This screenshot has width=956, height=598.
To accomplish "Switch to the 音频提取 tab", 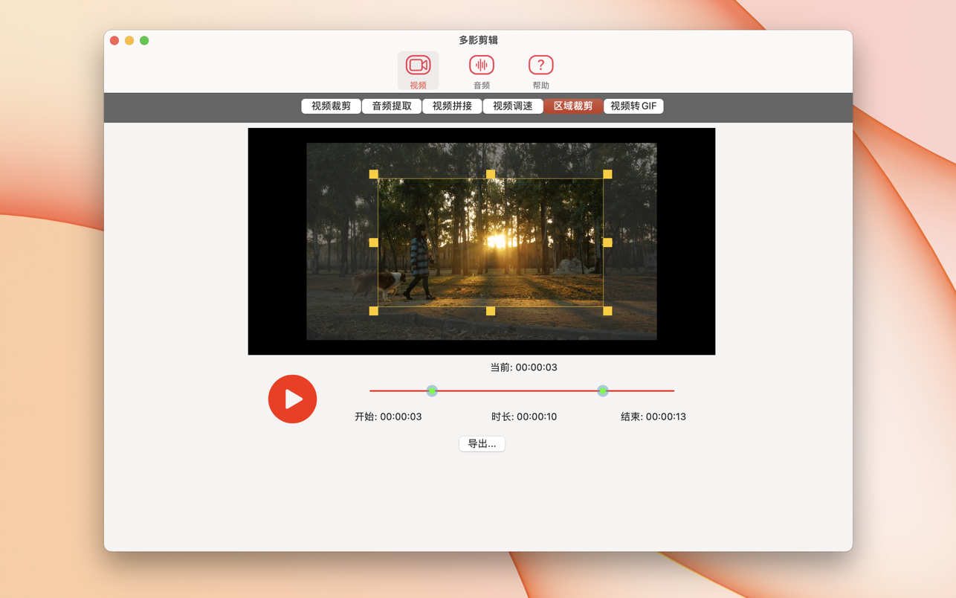I will pyautogui.click(x=392, y=106).
